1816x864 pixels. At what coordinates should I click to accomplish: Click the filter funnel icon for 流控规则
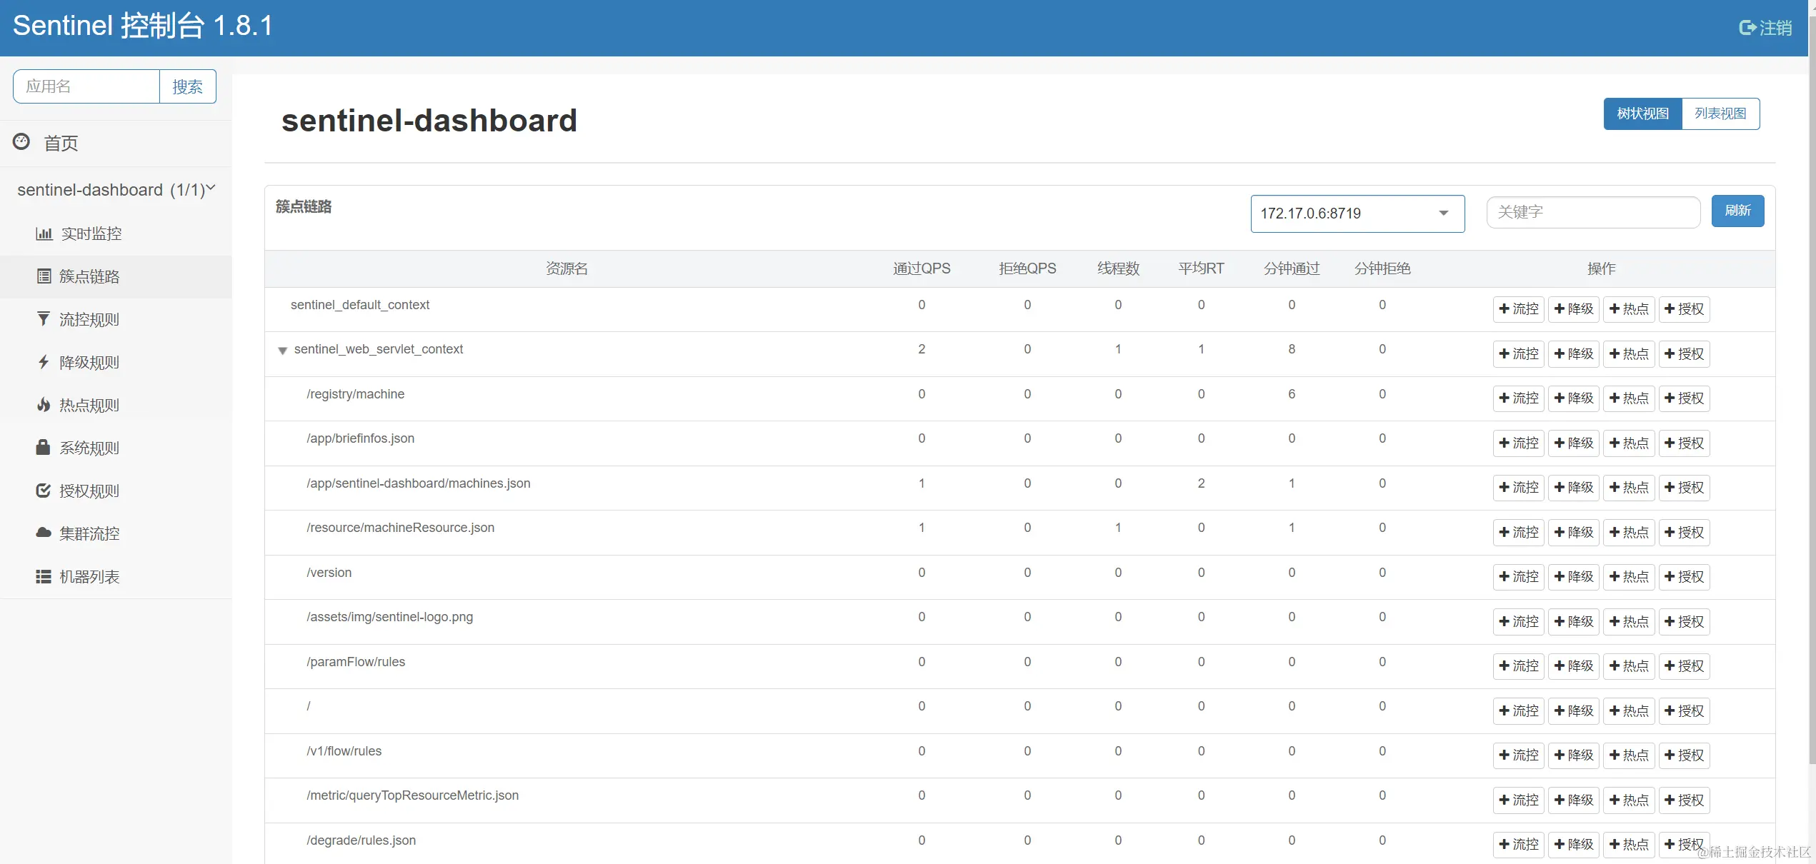point(44,319)
